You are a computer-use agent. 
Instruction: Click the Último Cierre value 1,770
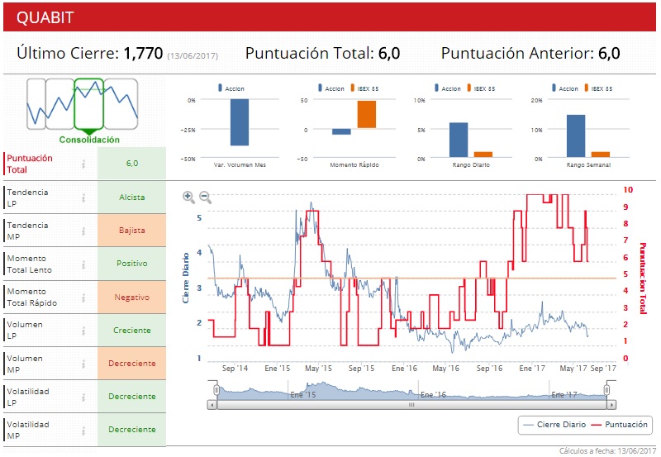point(143,53)
